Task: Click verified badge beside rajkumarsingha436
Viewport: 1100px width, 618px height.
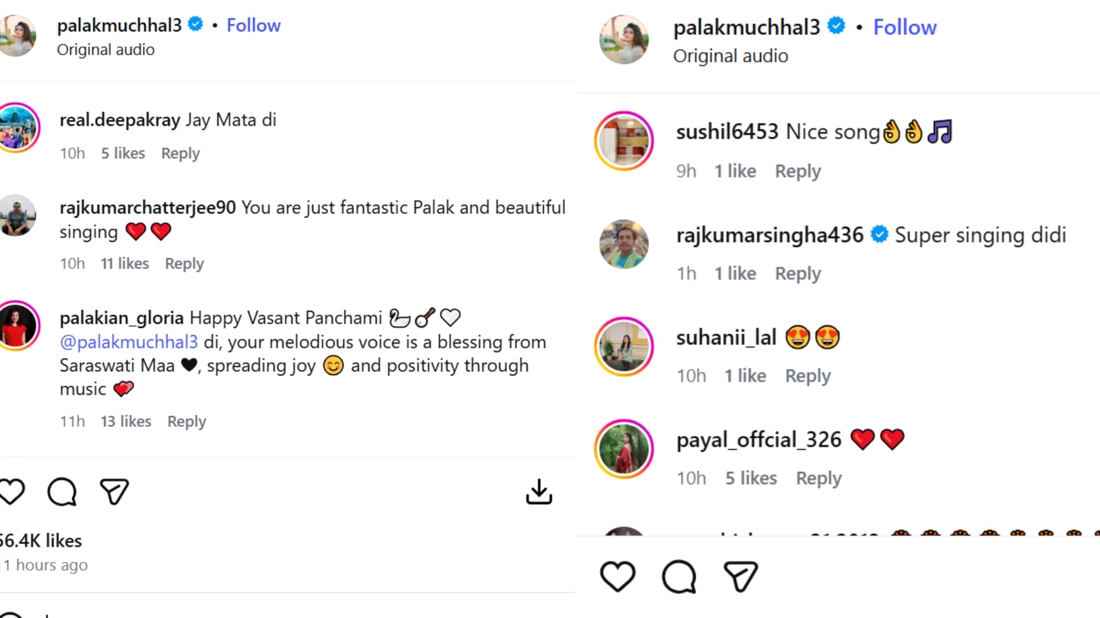Action: [879, 235]
